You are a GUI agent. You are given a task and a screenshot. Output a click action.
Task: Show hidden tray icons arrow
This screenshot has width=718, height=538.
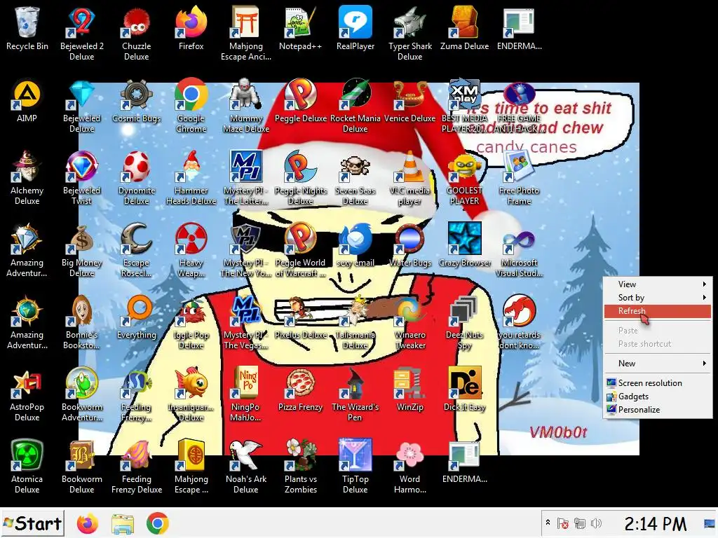coord(548,523)
